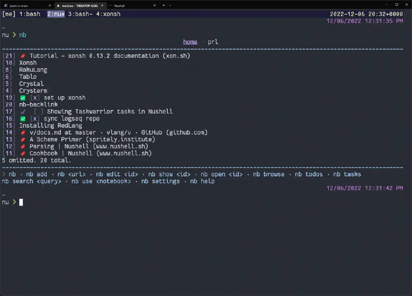The width and height of the screenshot is (412, 296).
Task: Click bookmark icon on Cookbook Nushell row
Action: [23, 153]
